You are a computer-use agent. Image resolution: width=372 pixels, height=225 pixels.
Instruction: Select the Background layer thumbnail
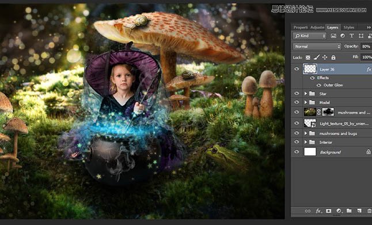[310, 152]
